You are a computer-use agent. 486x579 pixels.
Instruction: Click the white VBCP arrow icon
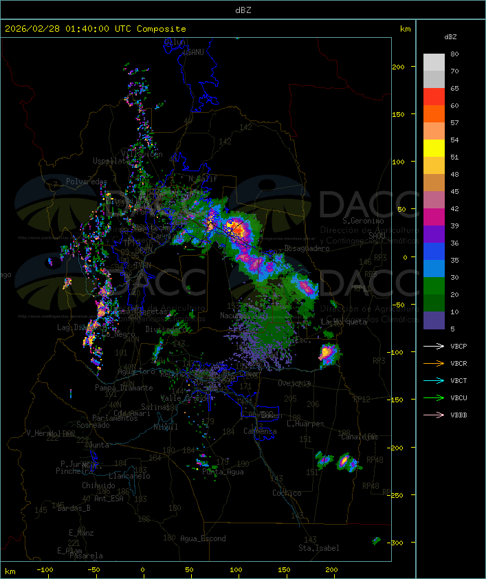(434, 346)
